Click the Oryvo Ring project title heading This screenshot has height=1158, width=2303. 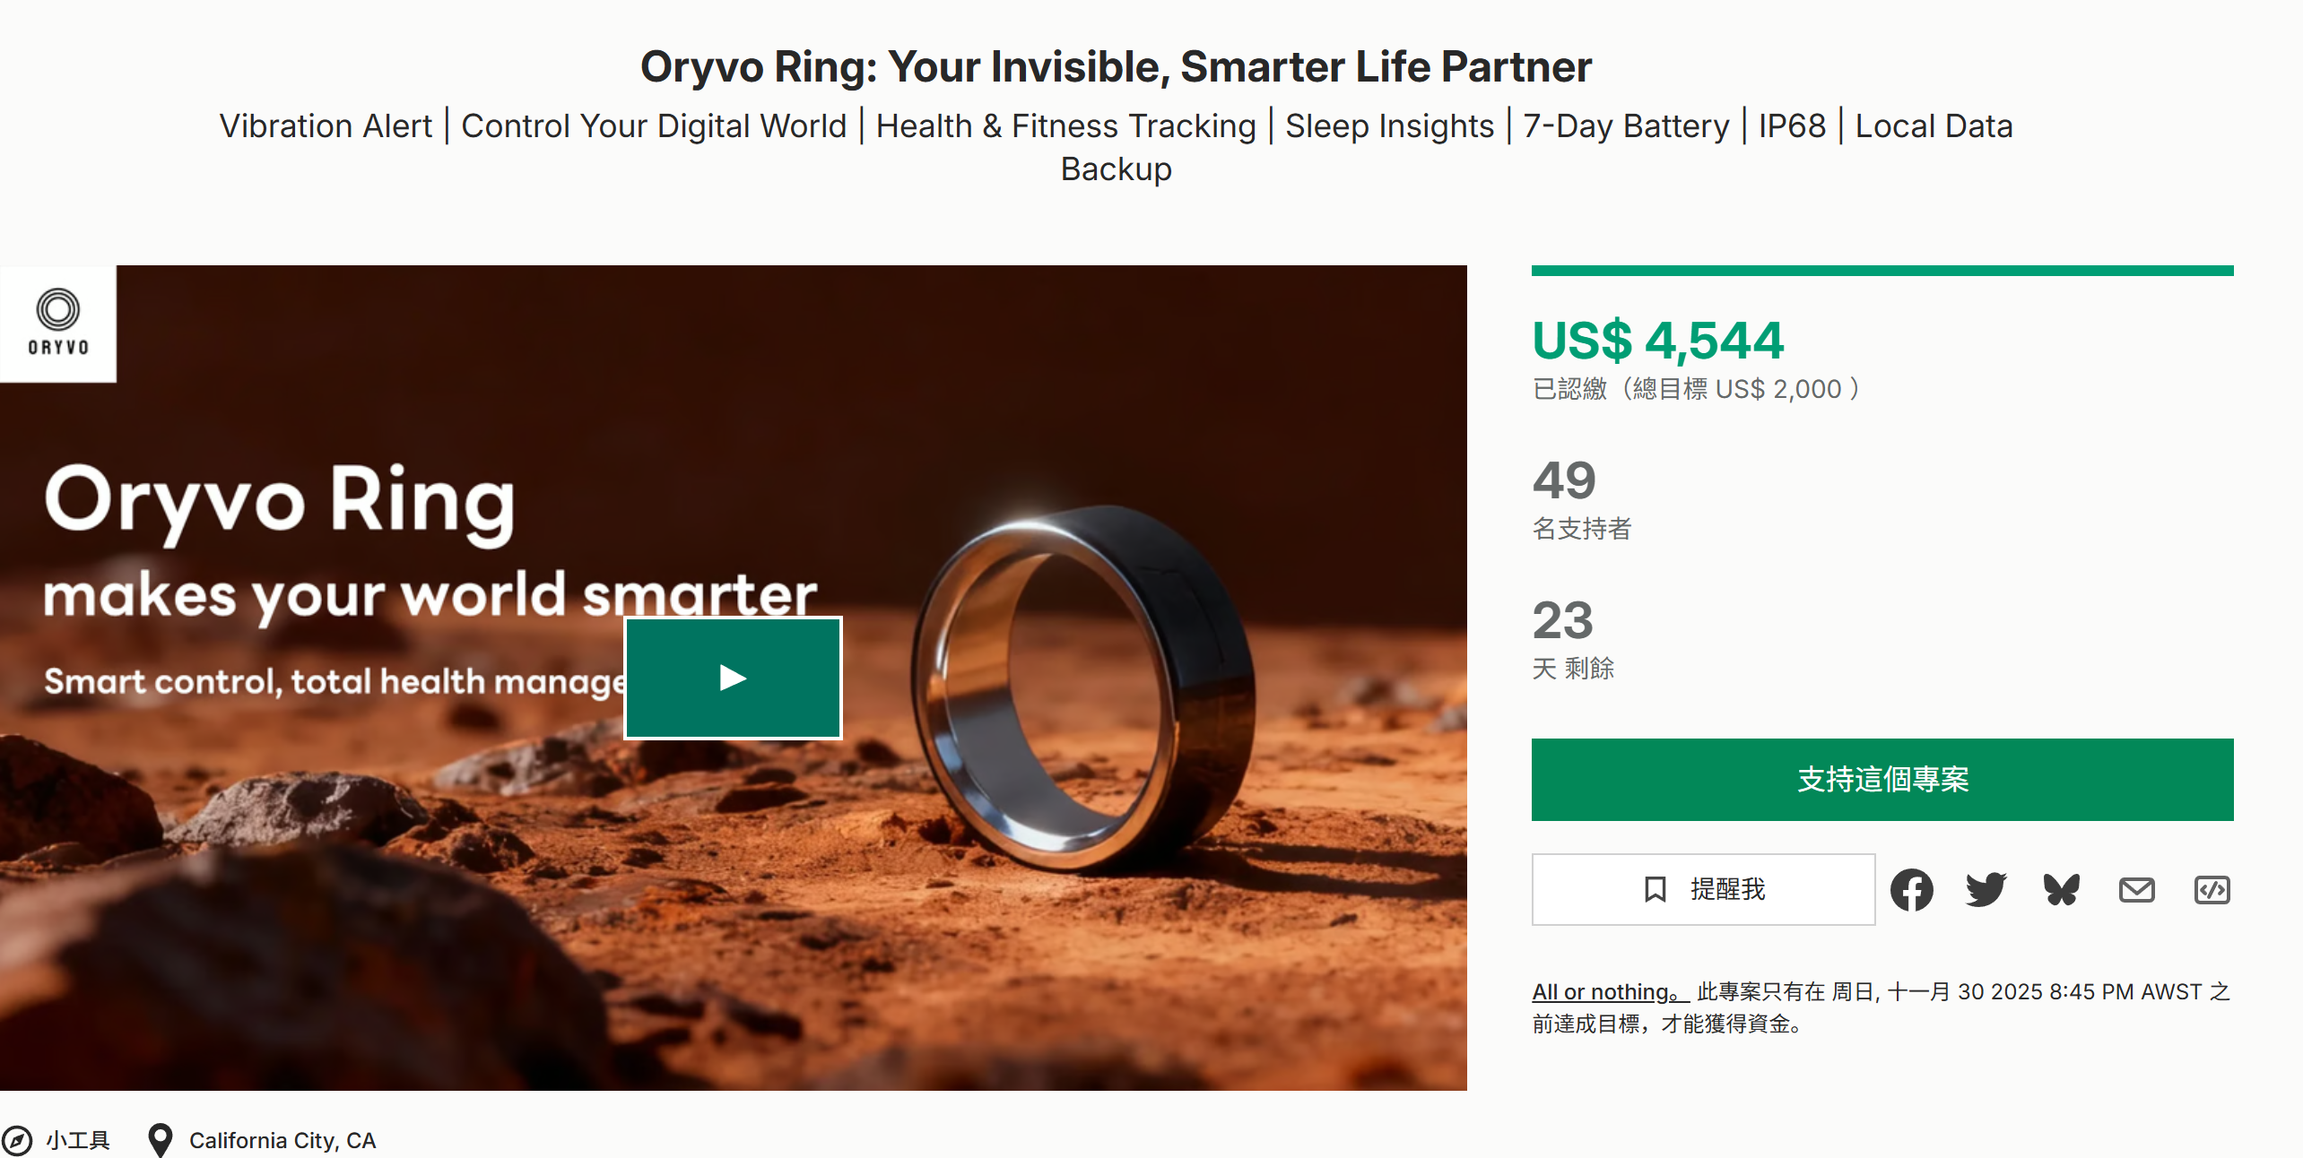1116,67
